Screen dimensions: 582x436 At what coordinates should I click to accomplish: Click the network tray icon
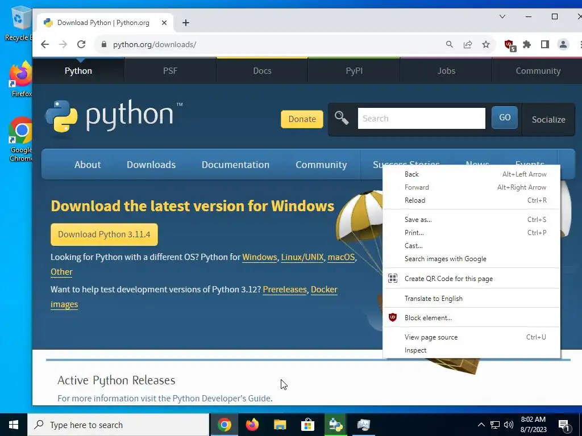[x=495, y=425]
